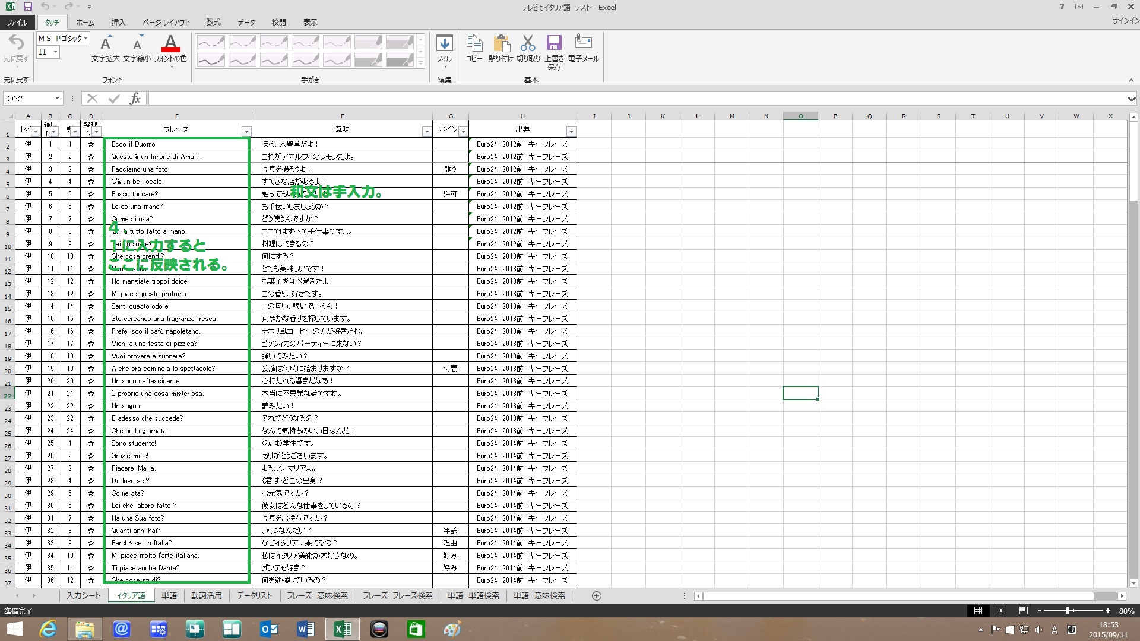Click the 文字拡大 (enlarge text) icon
Screen dimensions: 1140x641
tap(106, 45)
